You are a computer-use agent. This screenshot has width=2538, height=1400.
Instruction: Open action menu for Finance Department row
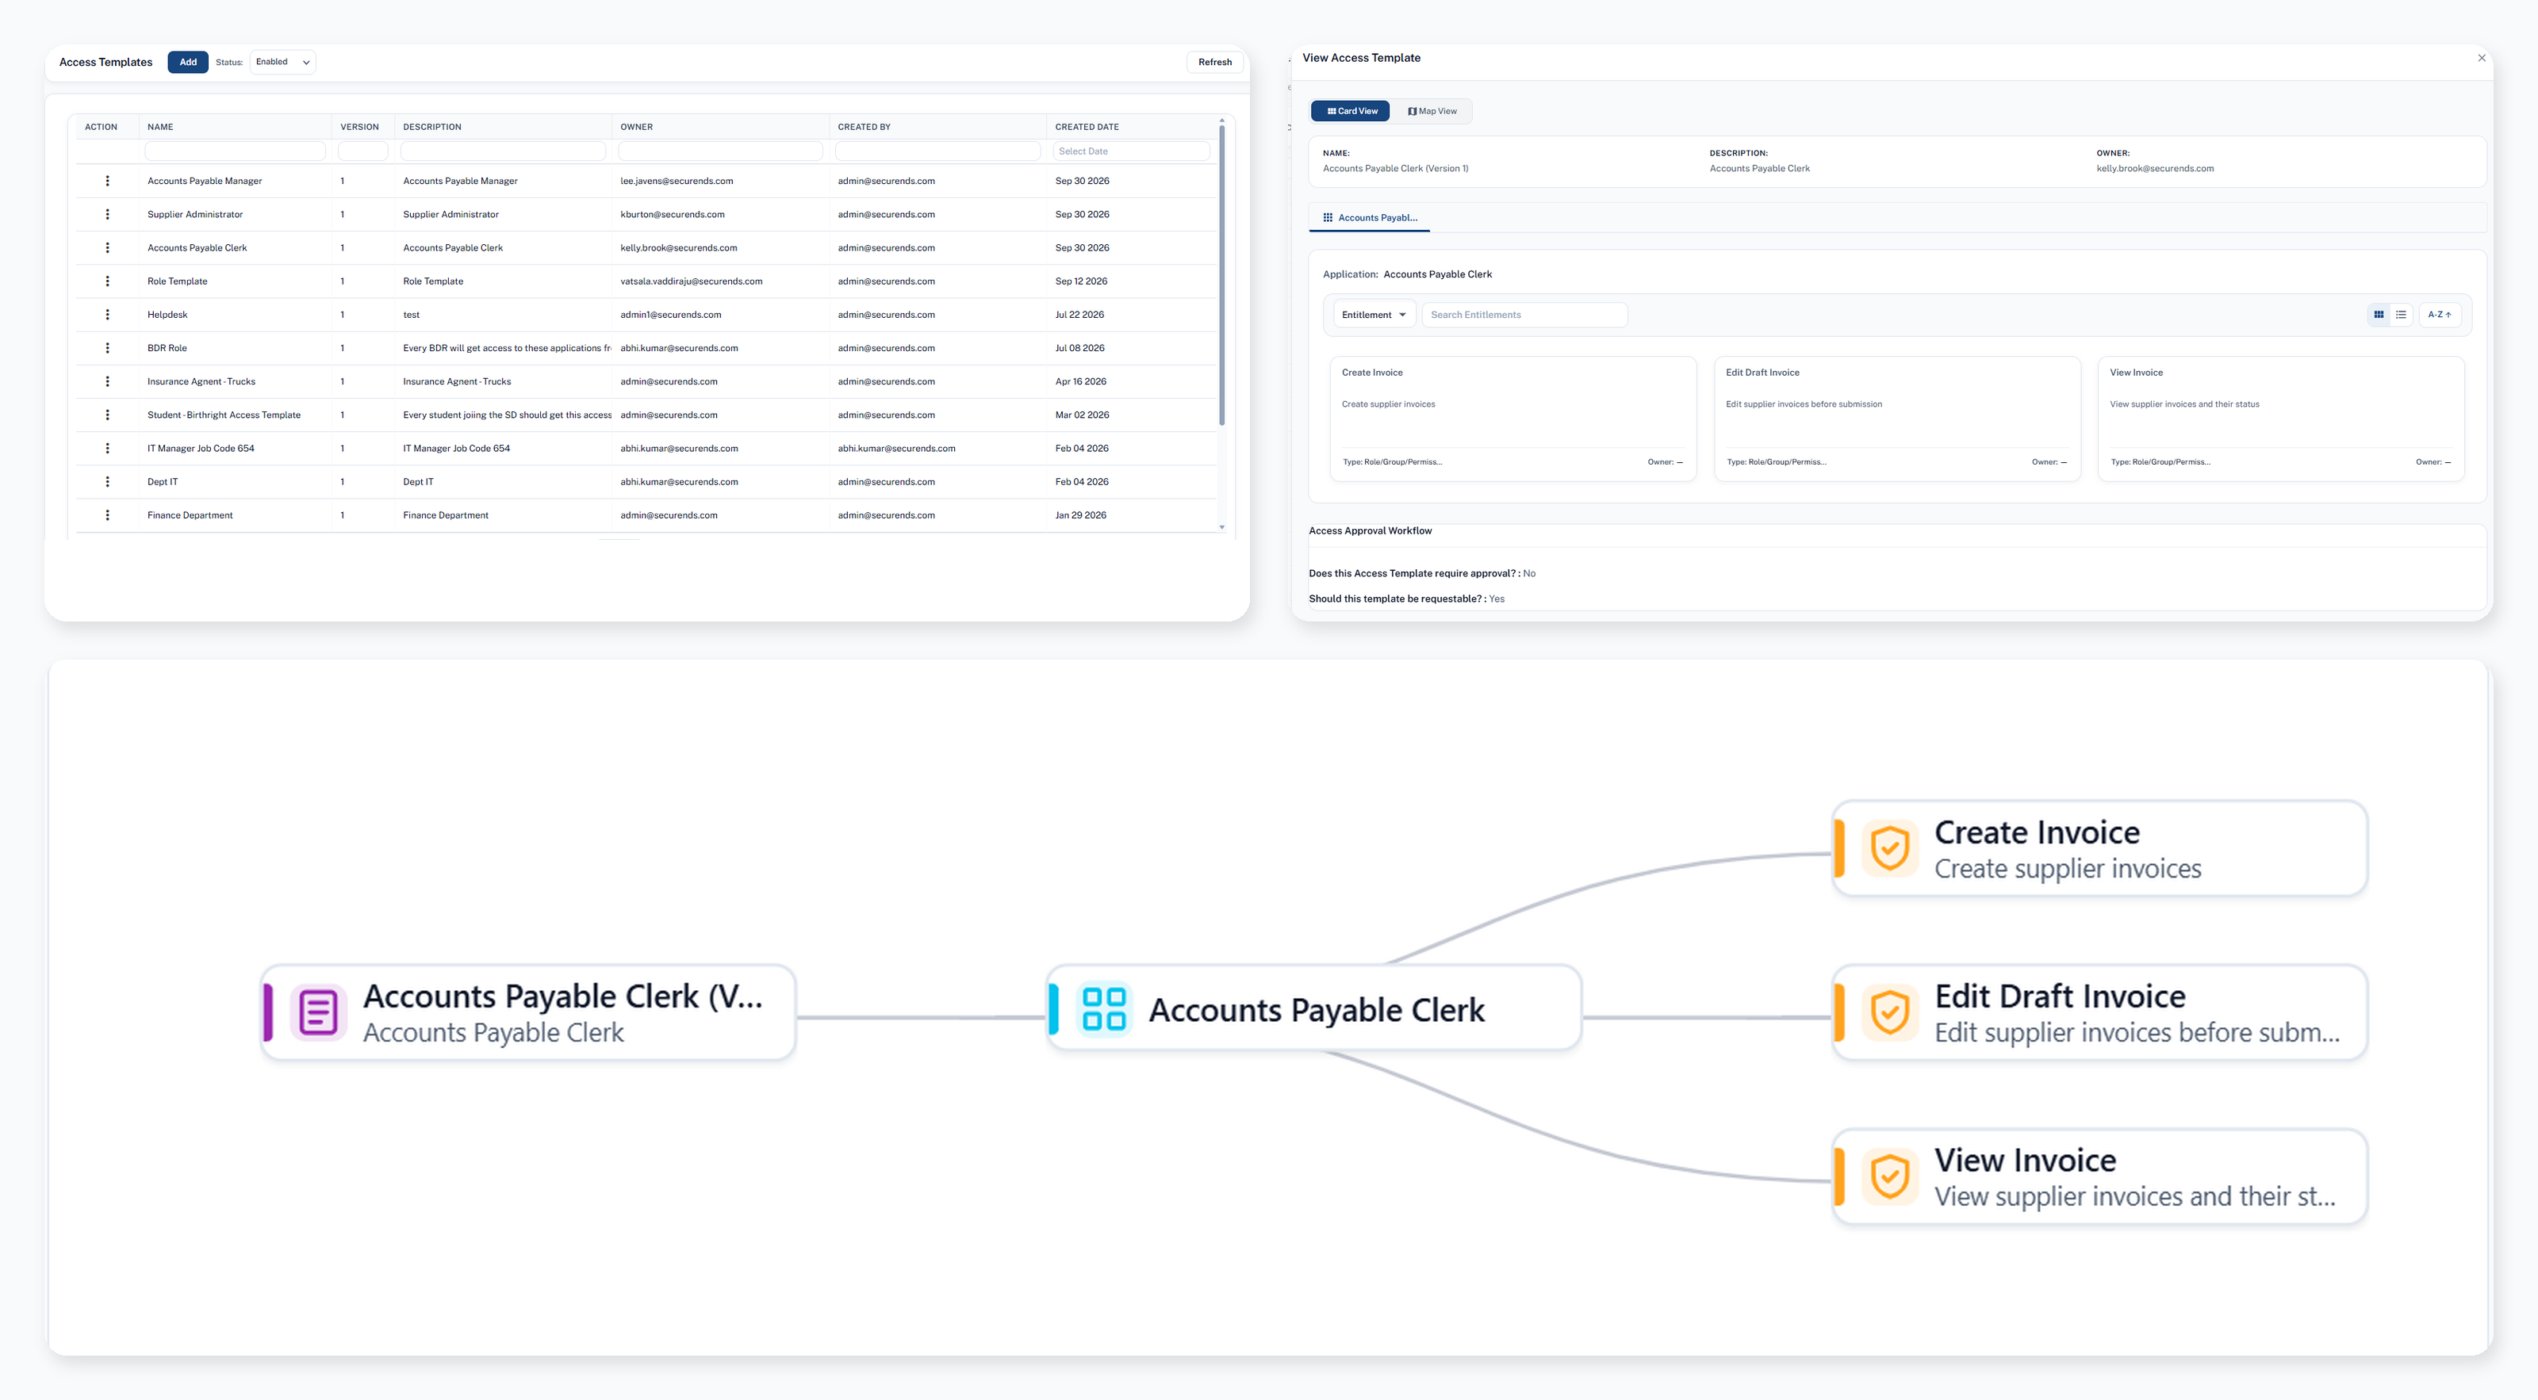click(107, 516)
